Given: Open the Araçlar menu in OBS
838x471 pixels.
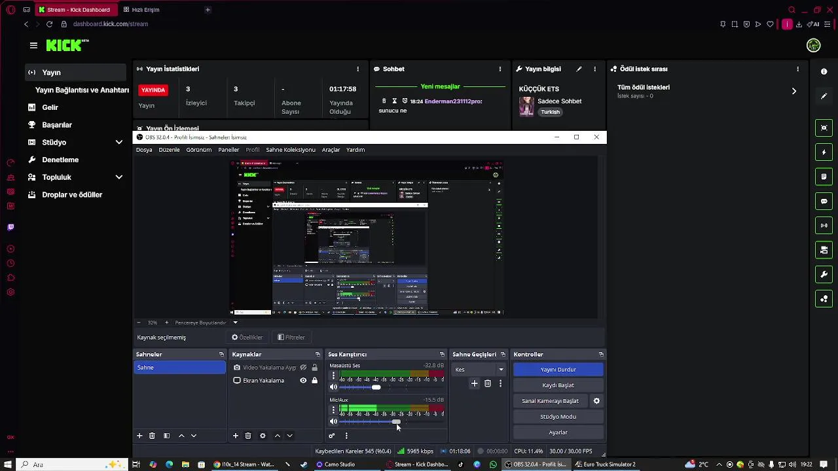Looking at the screenshot, I should pyautogui.click(x=331, y=150).
